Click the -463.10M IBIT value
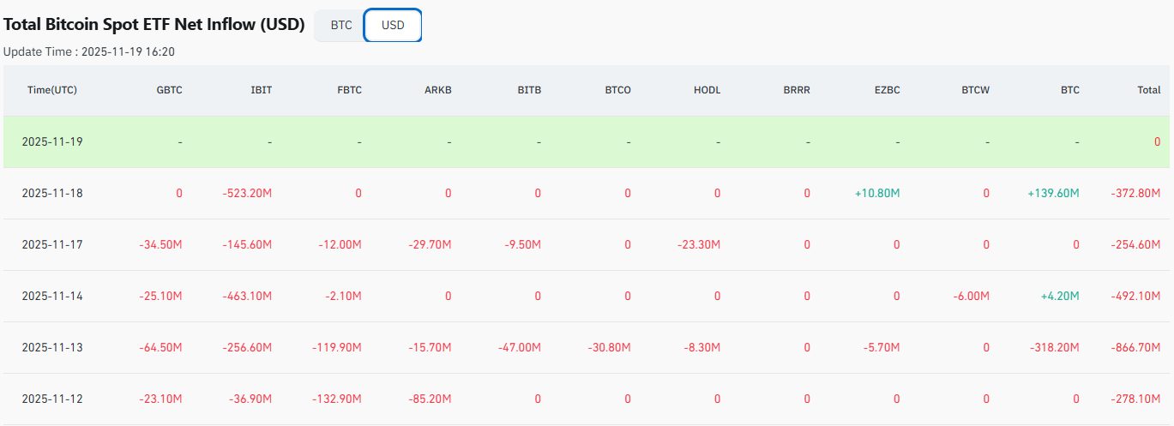 click(x=247, y=297)
